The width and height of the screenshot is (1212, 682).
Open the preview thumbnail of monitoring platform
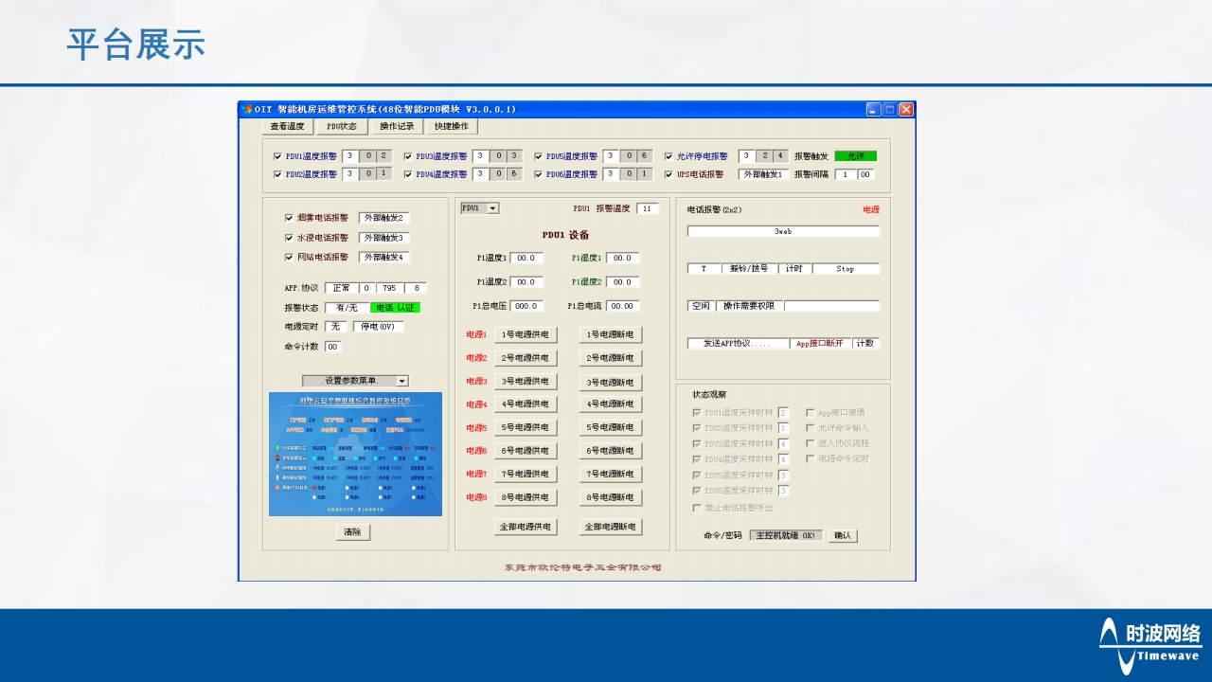(x=355, y=454)
